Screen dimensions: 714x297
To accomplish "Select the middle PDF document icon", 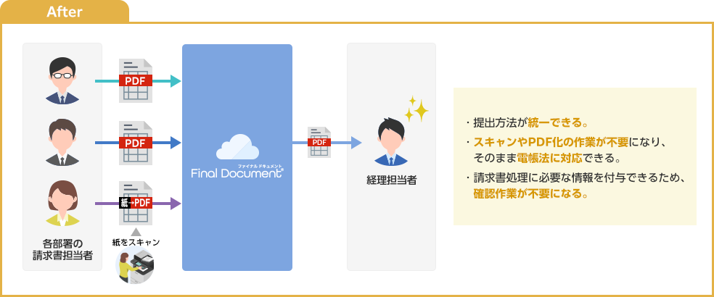I will (135, 143).
